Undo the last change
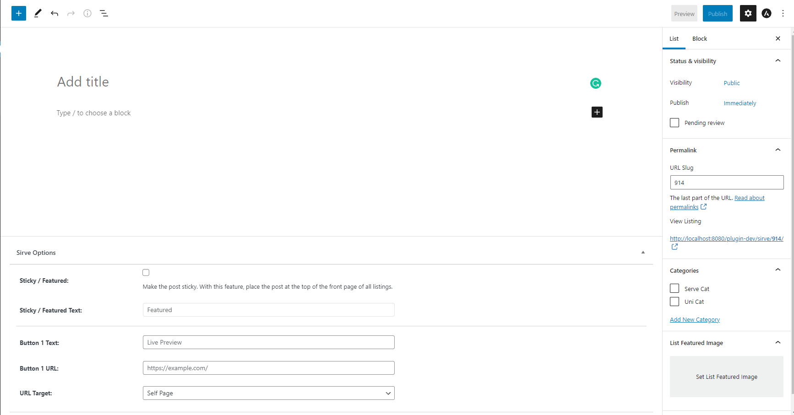794x415 pixels. 54,13
